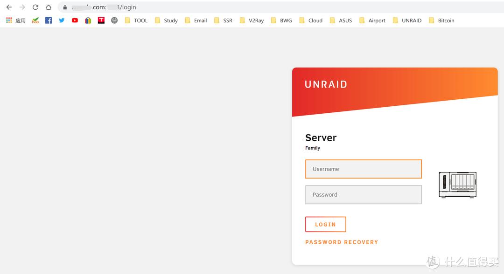Open the V2Ray bookmark folder
504x274 pixels.
pyautogui.click(x=252, y=21)
